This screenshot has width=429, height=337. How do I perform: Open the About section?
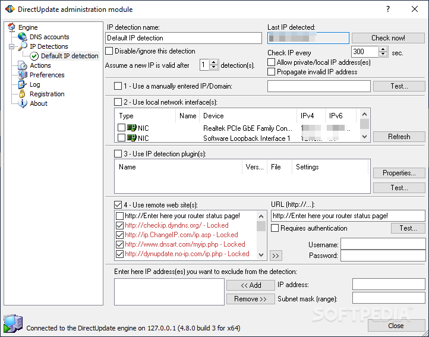coord(39,103)
